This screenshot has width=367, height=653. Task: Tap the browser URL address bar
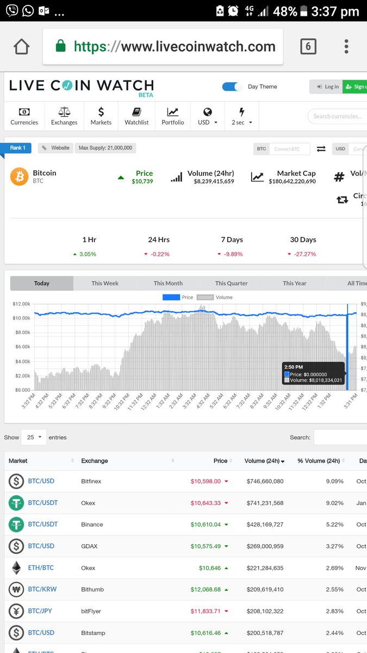pyautogui.click(x=163, y=47)
